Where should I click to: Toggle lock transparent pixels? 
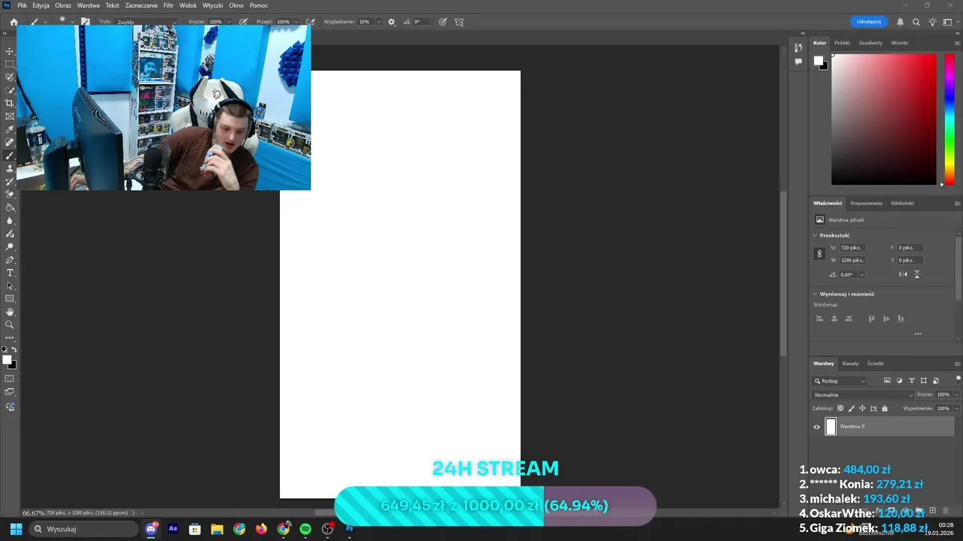[x=840, y=409]
